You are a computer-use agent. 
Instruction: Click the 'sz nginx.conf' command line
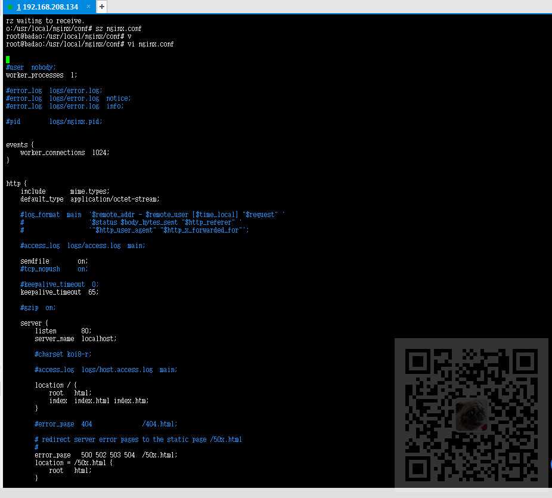(x=73, y=29)
